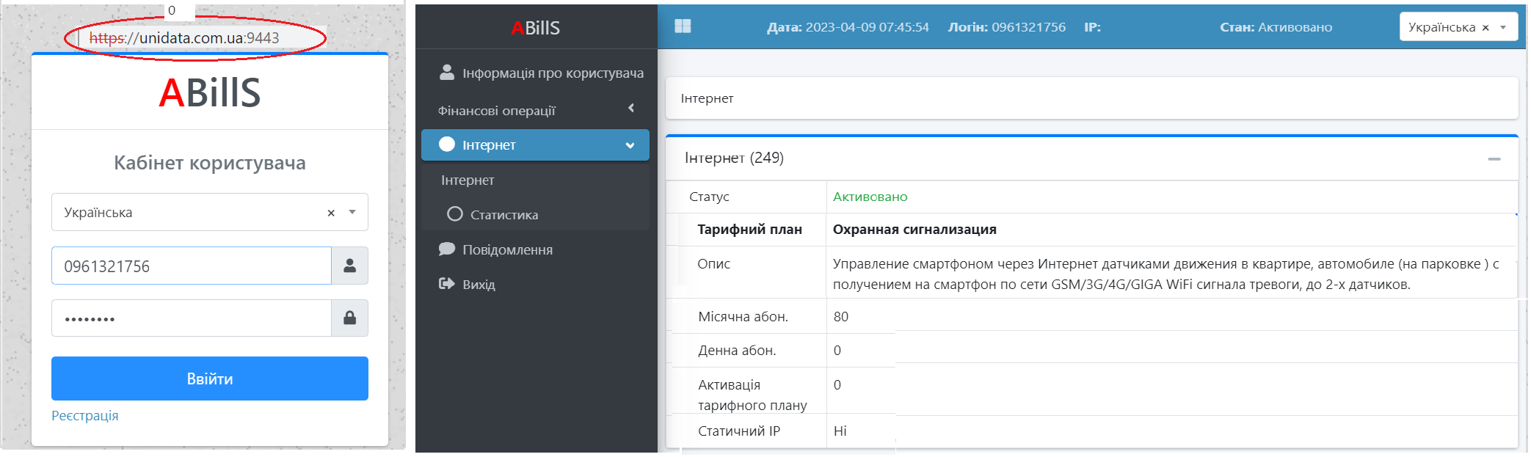Select highlighted Інтернет menu item
This screenshot has width=1531, height=457.
coord(535,145)
